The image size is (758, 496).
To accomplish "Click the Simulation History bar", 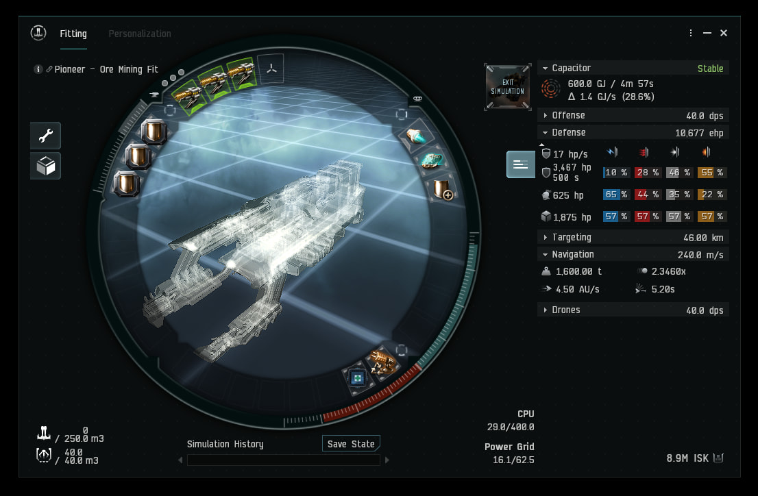I will point(283,460).
